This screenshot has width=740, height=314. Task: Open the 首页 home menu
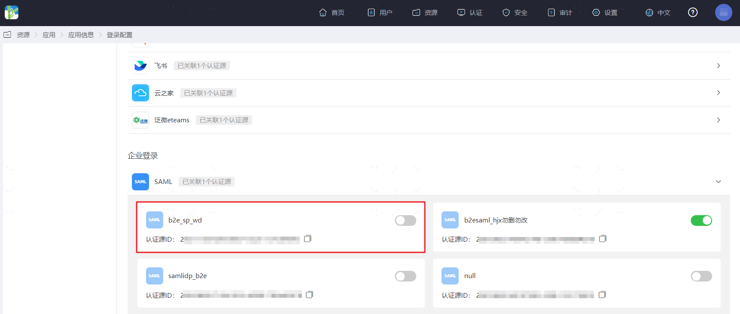click(332, 12)
